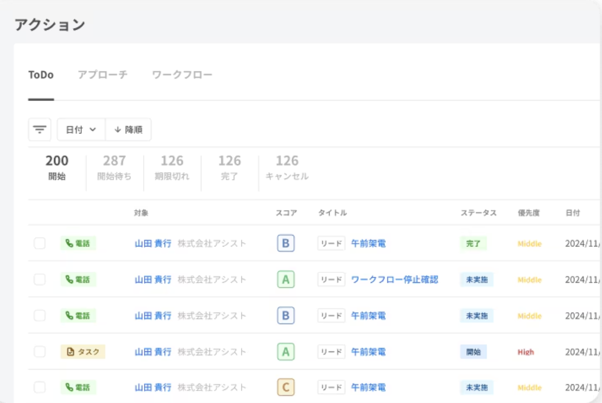
Task: Switch to the ワークフロー tab
Action: 182,75
